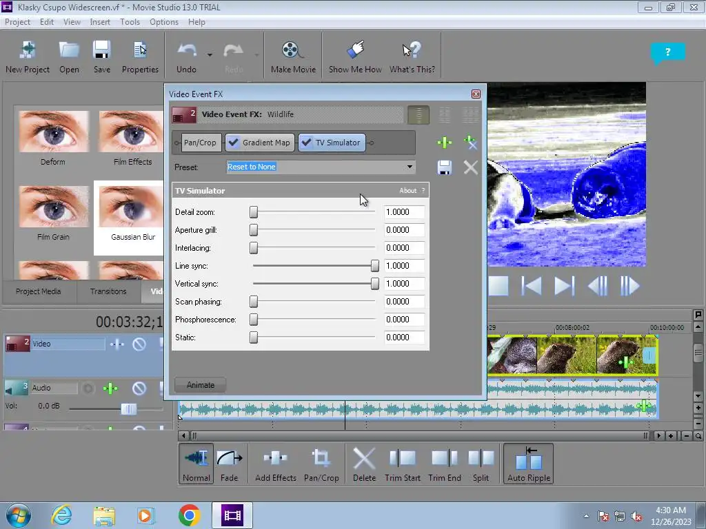Stop playback in the preview
Screen dimensions: 706x529
[498, 286]
